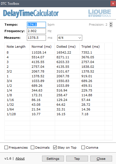Select the normal value 5514.07
The image size is (116, 164).
(38, 57)
